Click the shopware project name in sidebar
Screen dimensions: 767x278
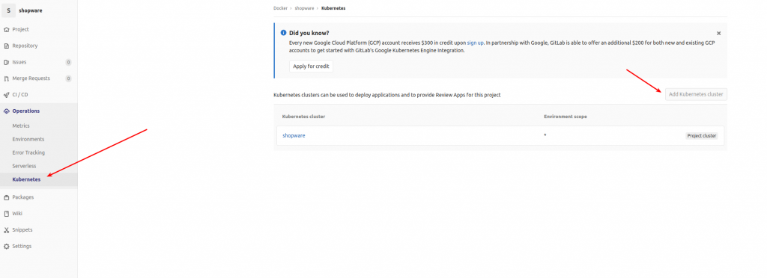point(30,10)
